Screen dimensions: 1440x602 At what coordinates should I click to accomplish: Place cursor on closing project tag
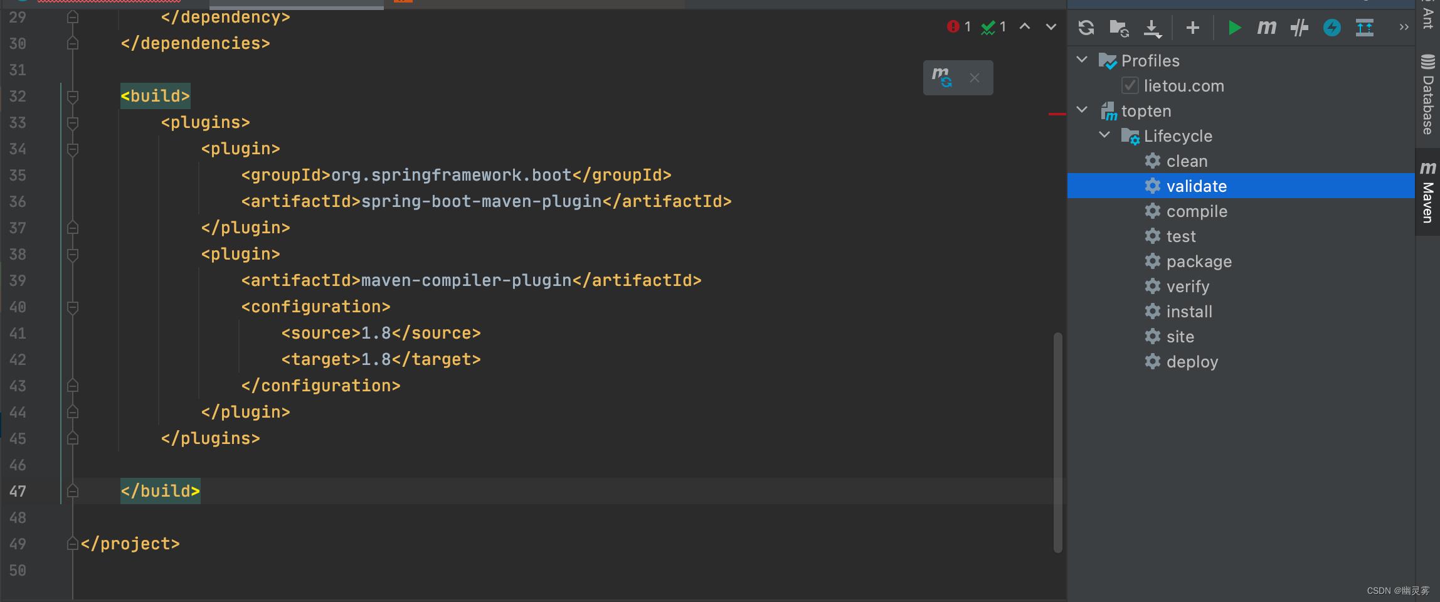(x=130, y=544)
